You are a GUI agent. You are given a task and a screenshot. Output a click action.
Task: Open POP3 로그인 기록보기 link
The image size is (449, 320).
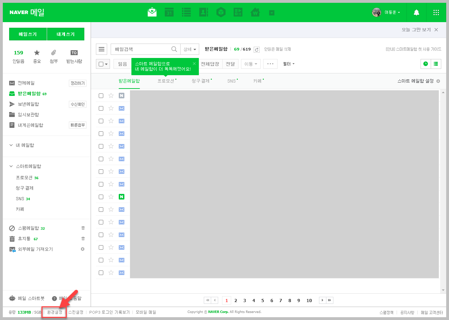pyautogui.click(x=109, y=312)
